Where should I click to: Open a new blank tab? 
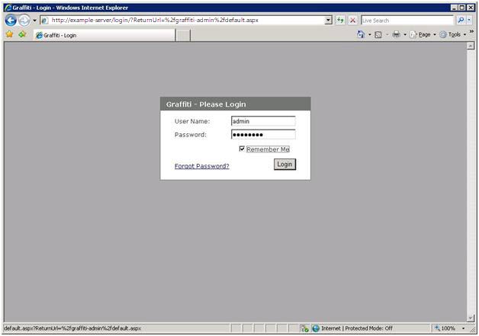[183, 35]
